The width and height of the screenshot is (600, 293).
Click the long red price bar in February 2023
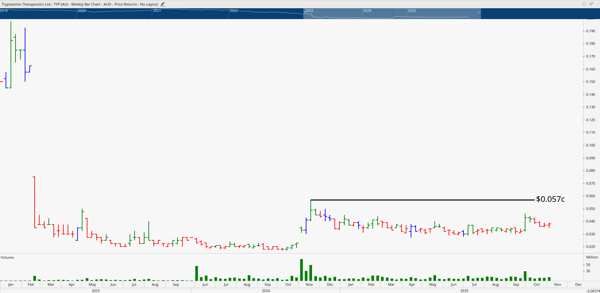click(x=34, y=201)
